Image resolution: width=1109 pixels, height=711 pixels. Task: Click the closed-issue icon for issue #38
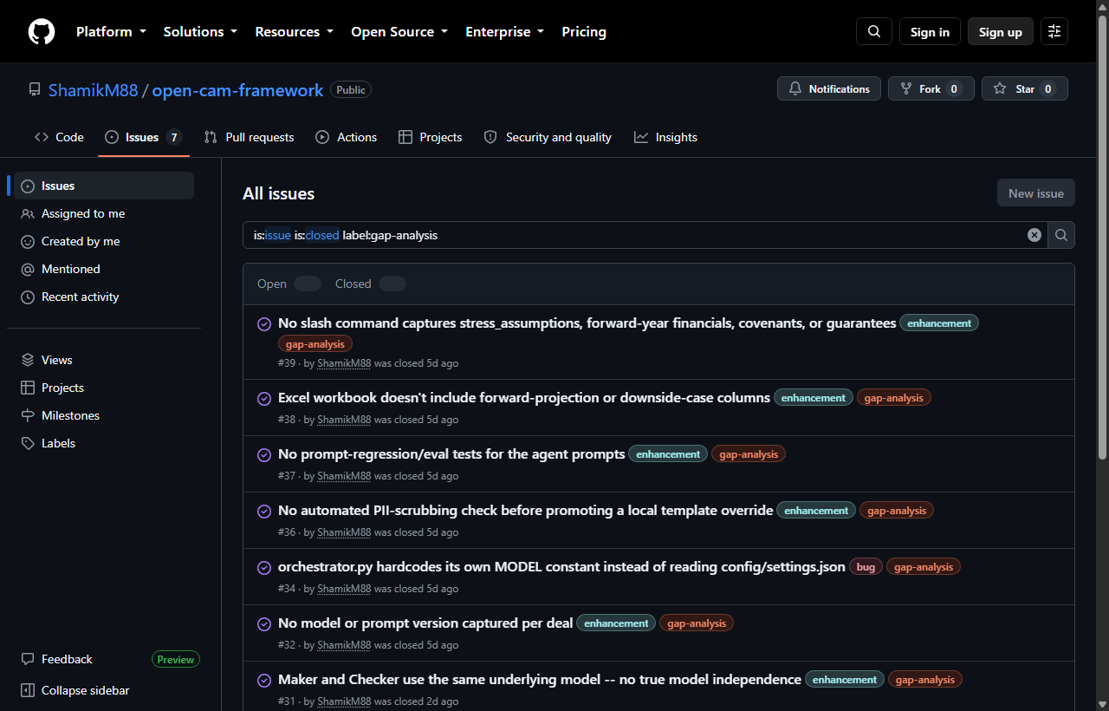tap(264, 399)
